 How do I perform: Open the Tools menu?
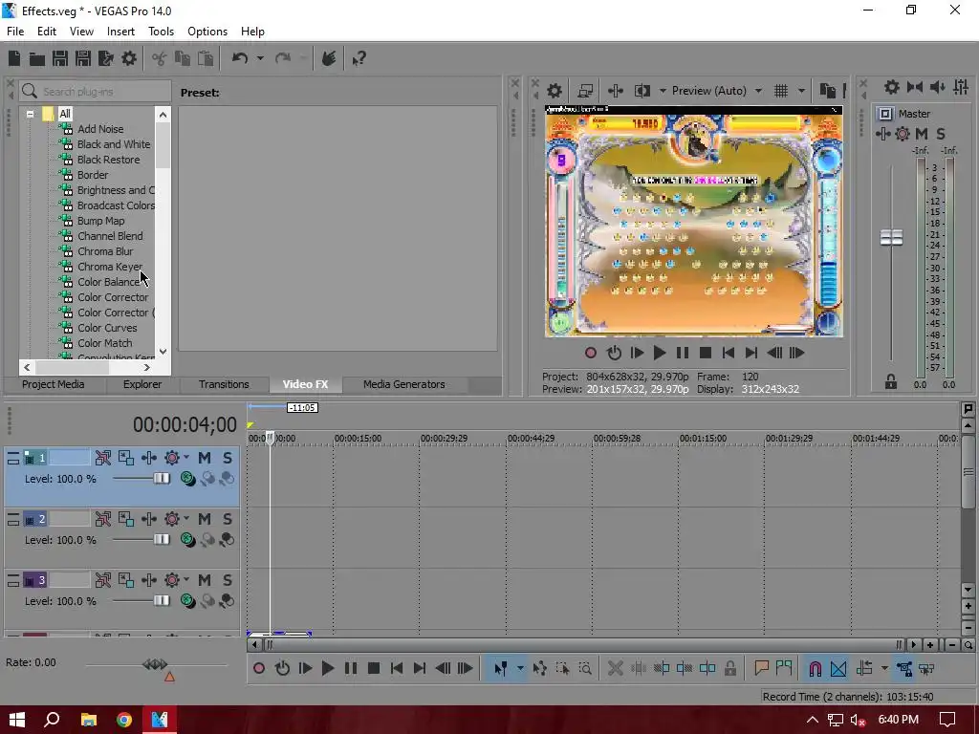161,32
